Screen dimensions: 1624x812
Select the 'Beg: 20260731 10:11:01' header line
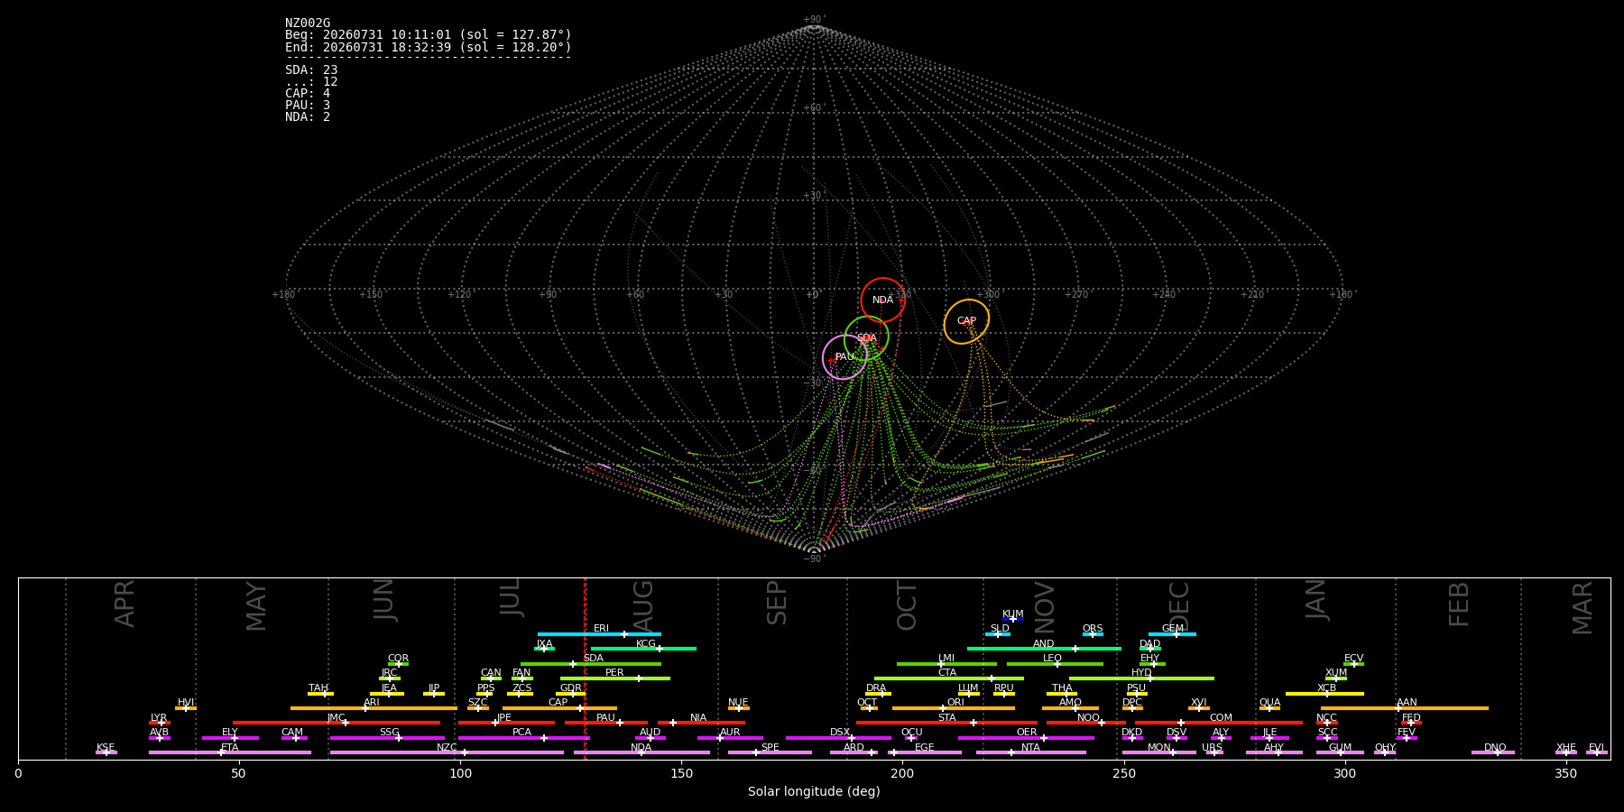pyautogui.click(x=429, y=35)
